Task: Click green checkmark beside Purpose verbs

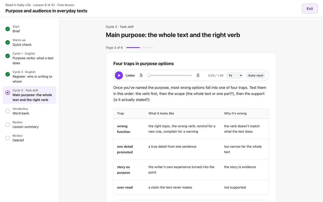Action: [8, 56]
